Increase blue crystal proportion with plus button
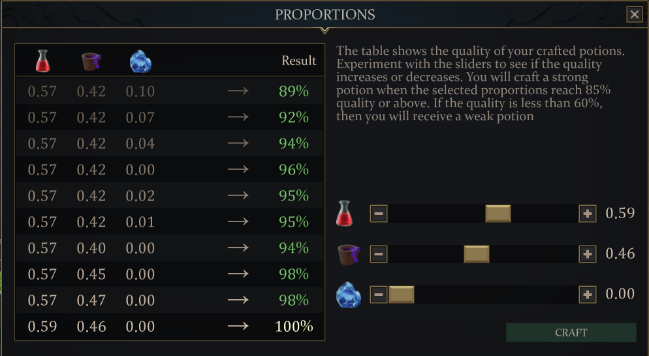 pos(588,295)
